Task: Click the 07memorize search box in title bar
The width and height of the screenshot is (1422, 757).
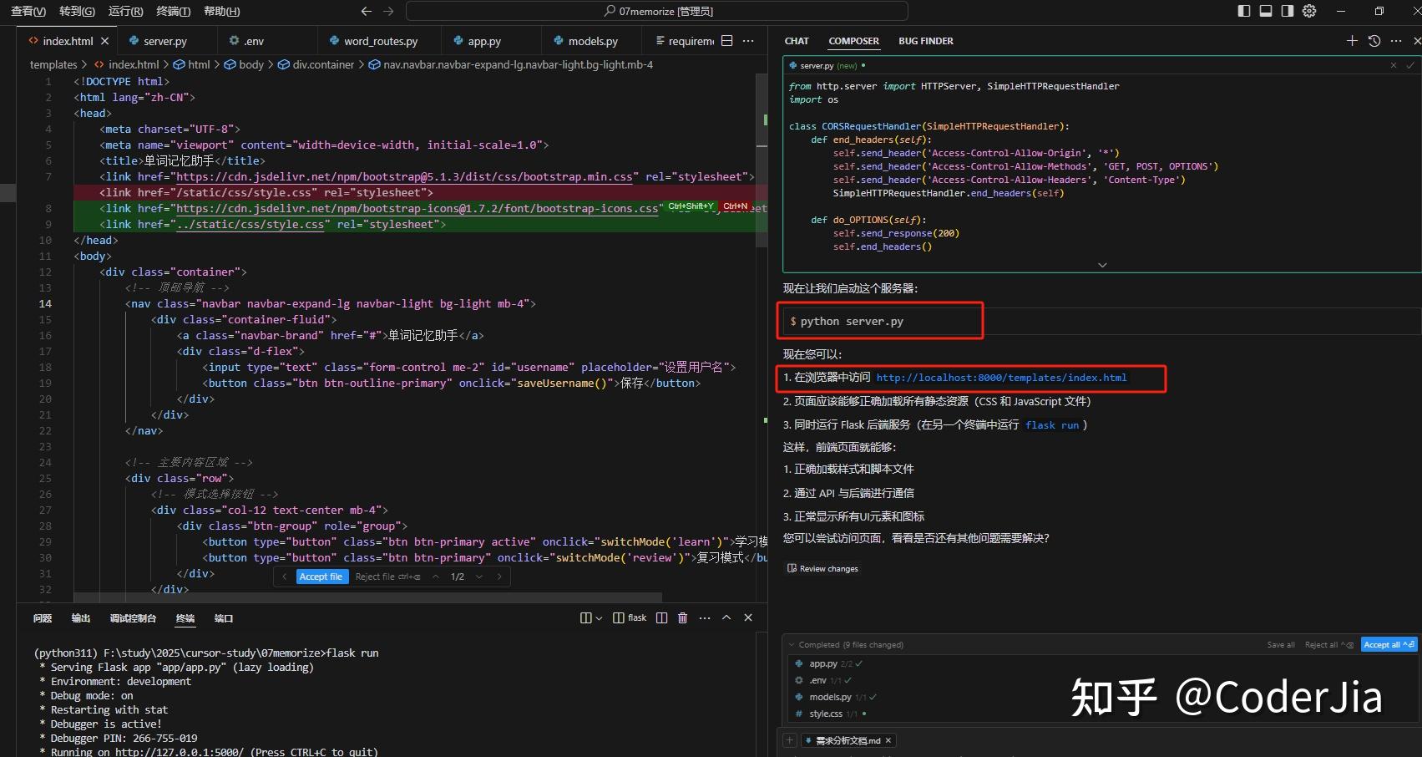Action: (656, 11)
